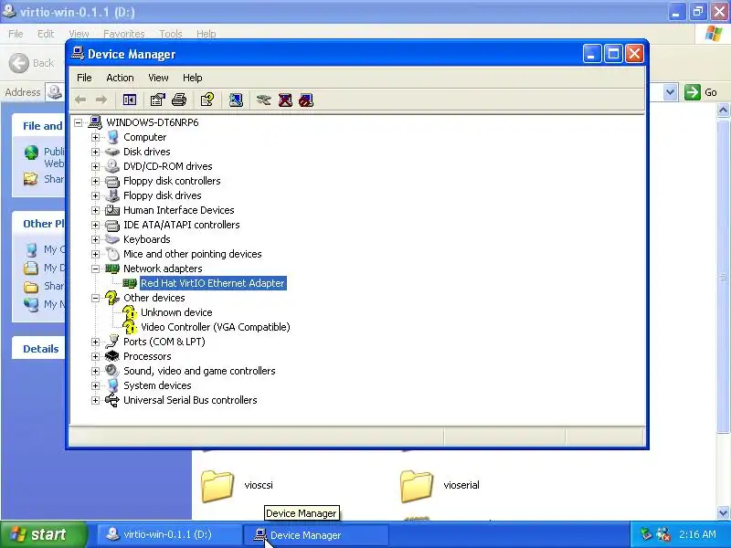Click the Unknown device warning icon
This screenshot has height=548, width=731.
[x=130, y=312]
